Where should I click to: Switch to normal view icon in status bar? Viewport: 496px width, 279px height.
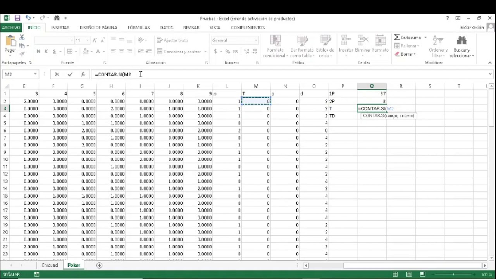click(x=395, y=274)
